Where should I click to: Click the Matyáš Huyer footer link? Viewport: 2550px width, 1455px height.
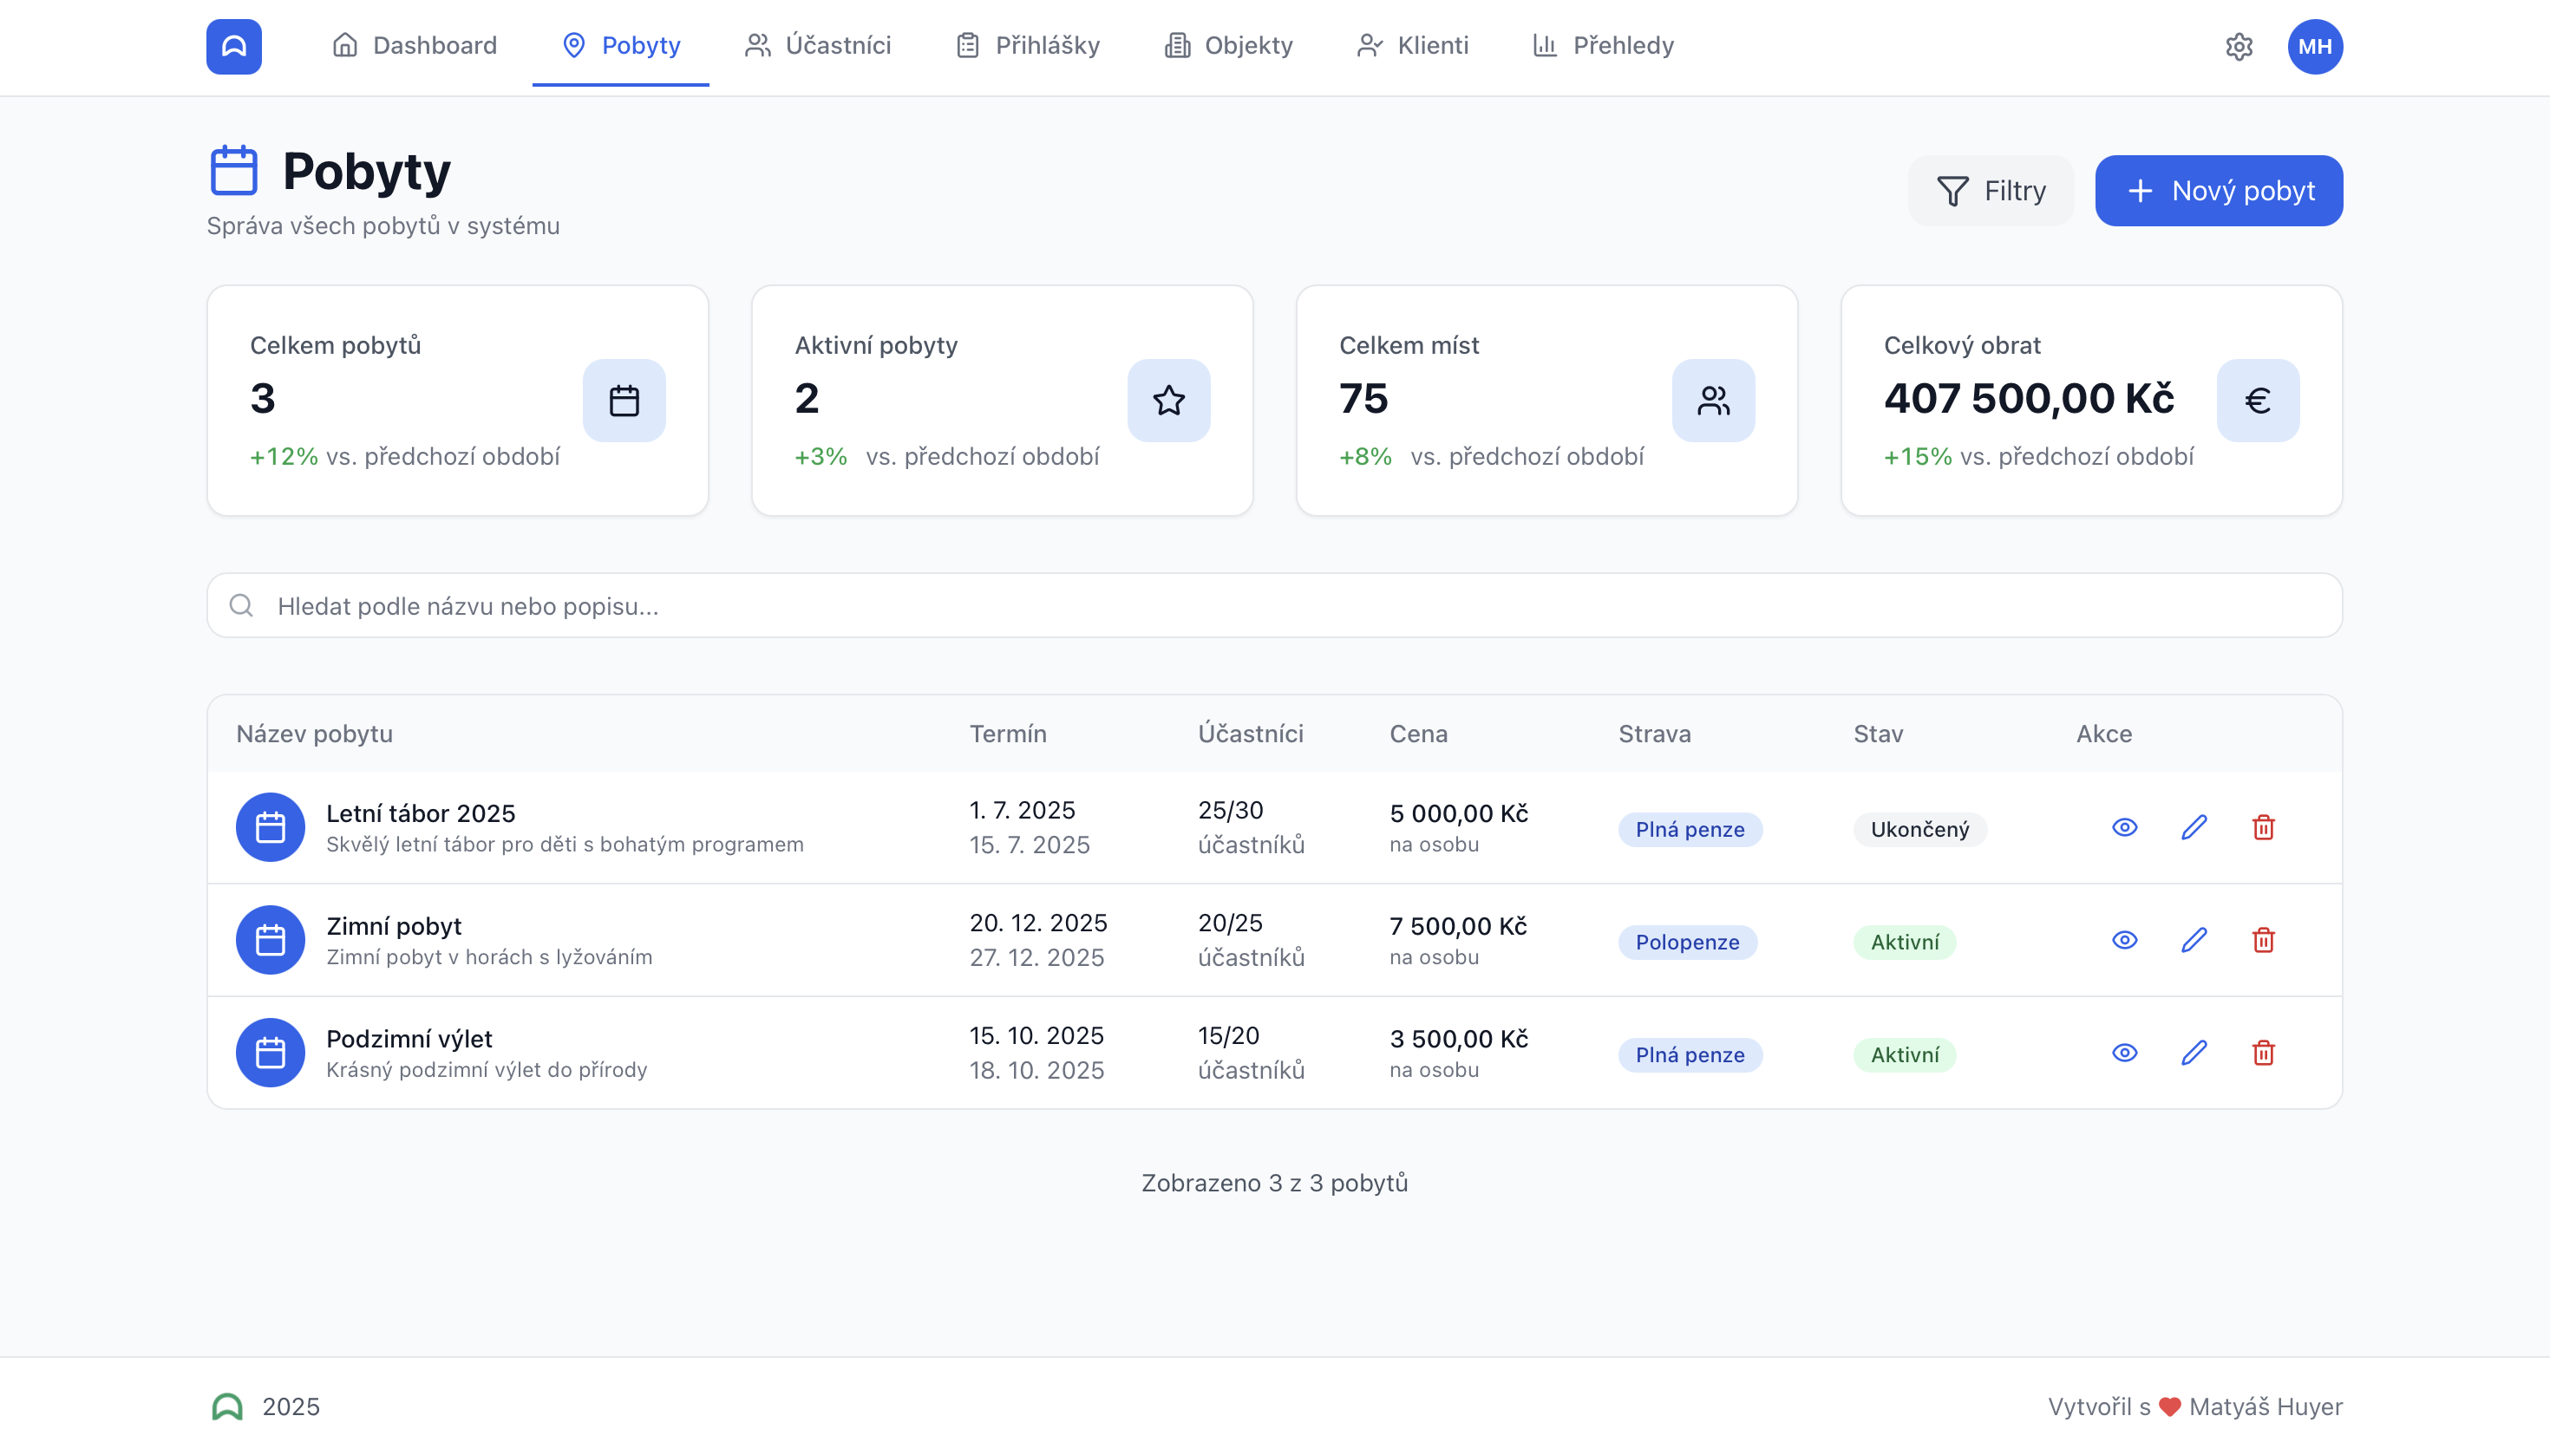(x=2266, y=1407)
